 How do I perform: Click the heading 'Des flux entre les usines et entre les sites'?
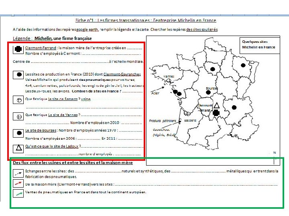[73, 162]
